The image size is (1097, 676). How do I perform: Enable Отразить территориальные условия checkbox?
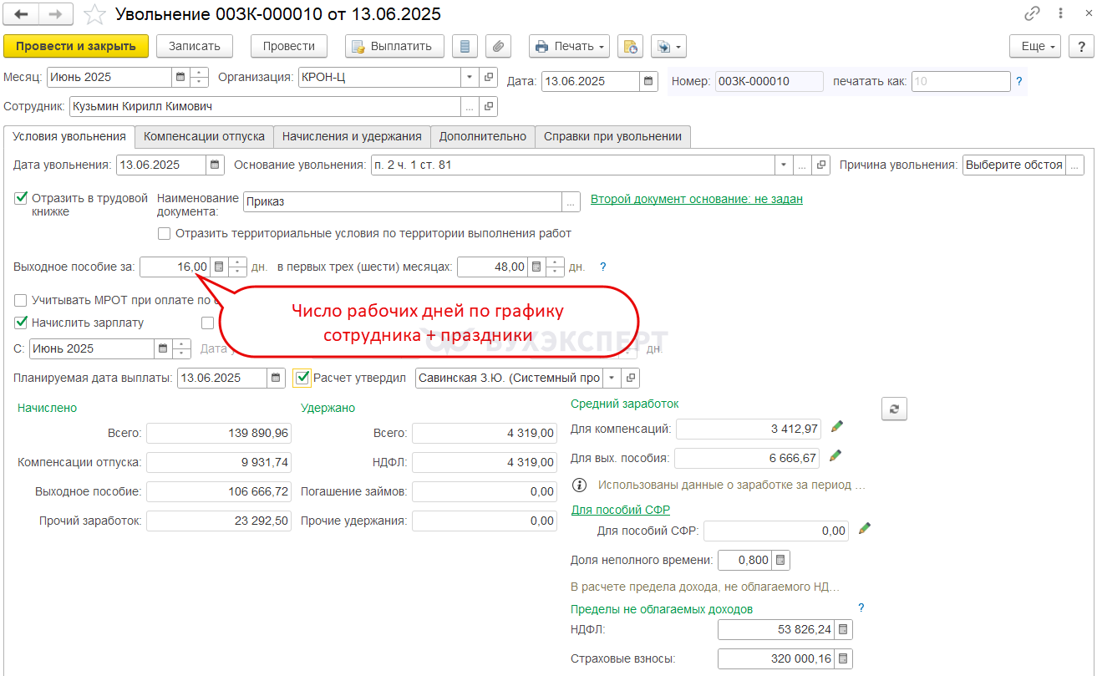click(164, 233)
